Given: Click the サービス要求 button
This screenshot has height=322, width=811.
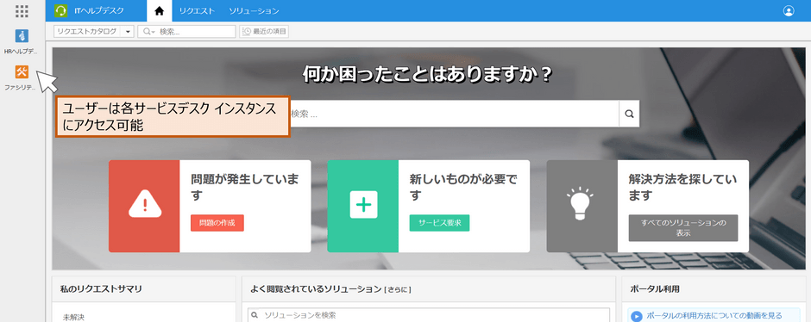Looking at the screenshot, I should click(440, 223).
